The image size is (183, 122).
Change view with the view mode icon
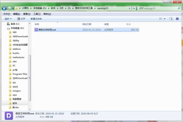click(161, 19)
